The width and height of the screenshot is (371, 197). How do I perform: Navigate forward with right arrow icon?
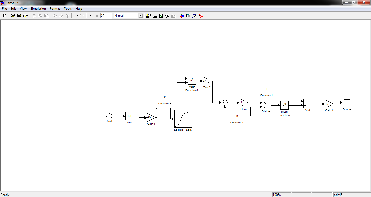pos(61,16)
